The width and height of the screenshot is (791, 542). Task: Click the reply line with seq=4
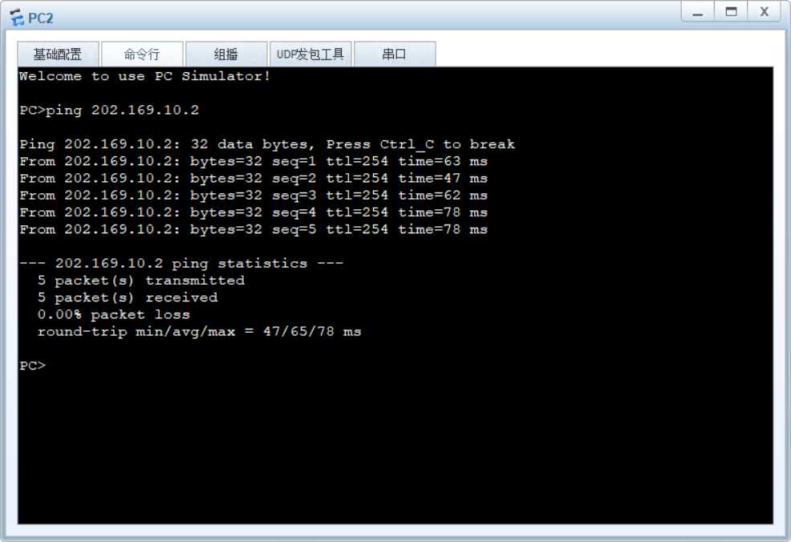pyautogui.click(x=254, y=212)
